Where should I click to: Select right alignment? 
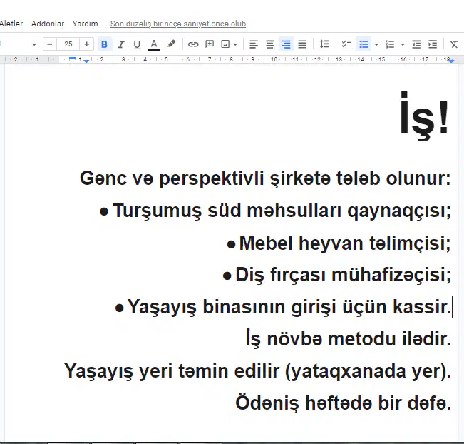click(x=286, y=44)
